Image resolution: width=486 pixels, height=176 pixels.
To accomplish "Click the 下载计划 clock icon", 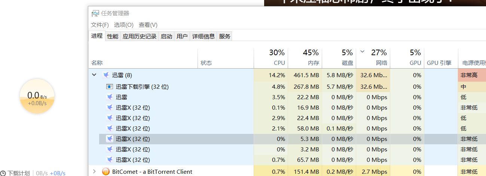I will [3, 173].
